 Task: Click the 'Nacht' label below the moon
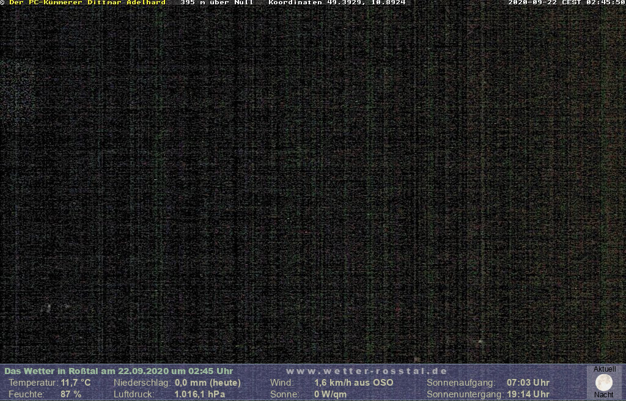click(604, 395)
